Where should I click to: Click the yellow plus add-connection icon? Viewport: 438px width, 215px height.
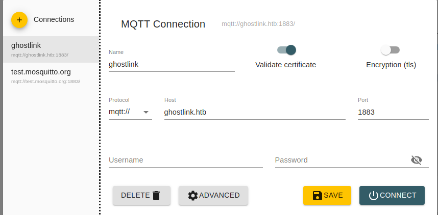(x=19, y=20)
